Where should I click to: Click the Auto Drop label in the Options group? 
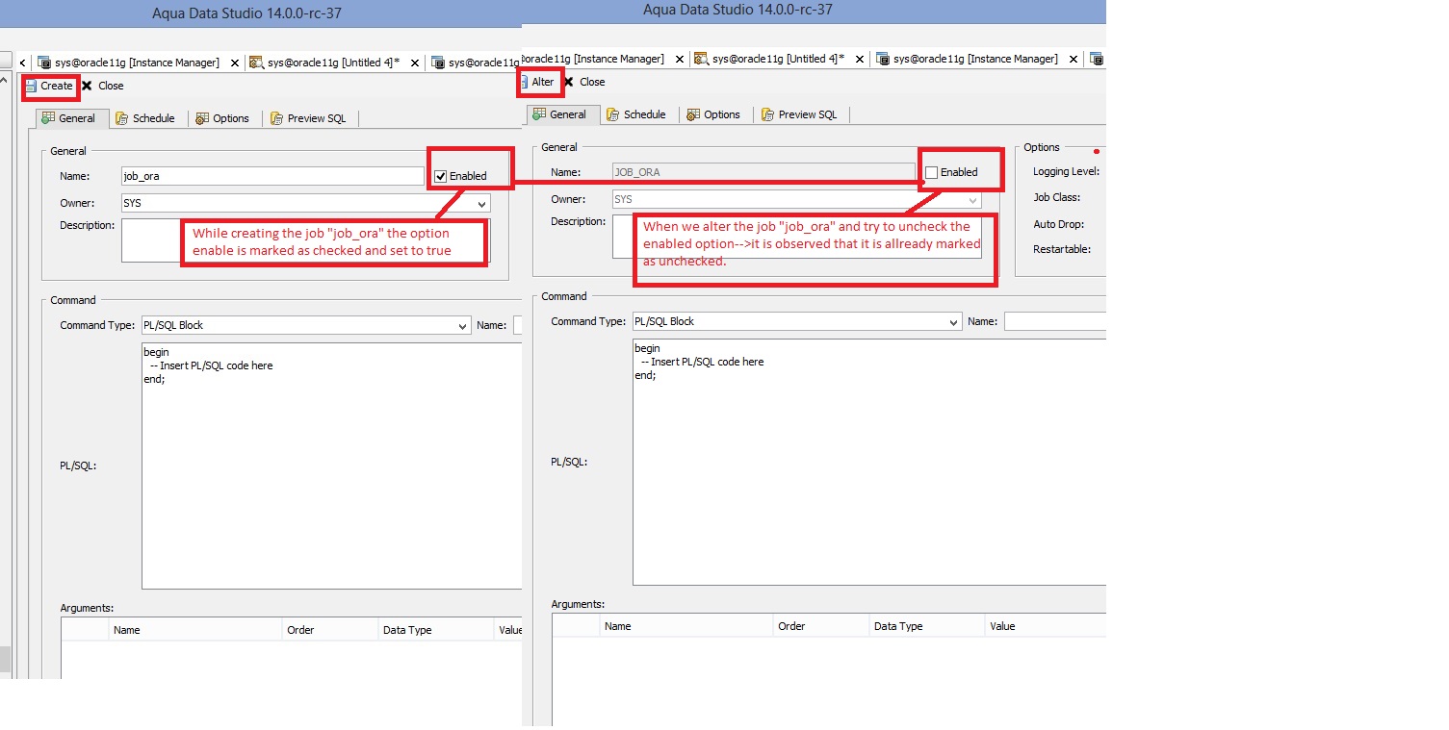click(x=1059, y=224)
